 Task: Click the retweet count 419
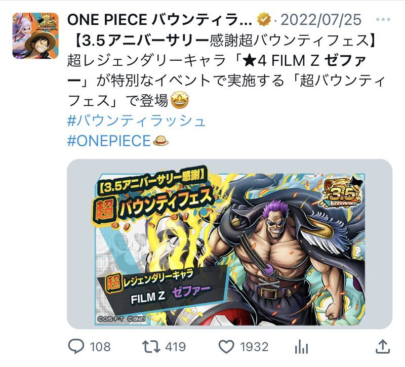point(175,347)
